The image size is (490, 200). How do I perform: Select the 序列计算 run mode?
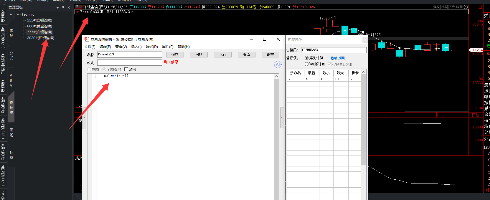click(x=306, y=58)
